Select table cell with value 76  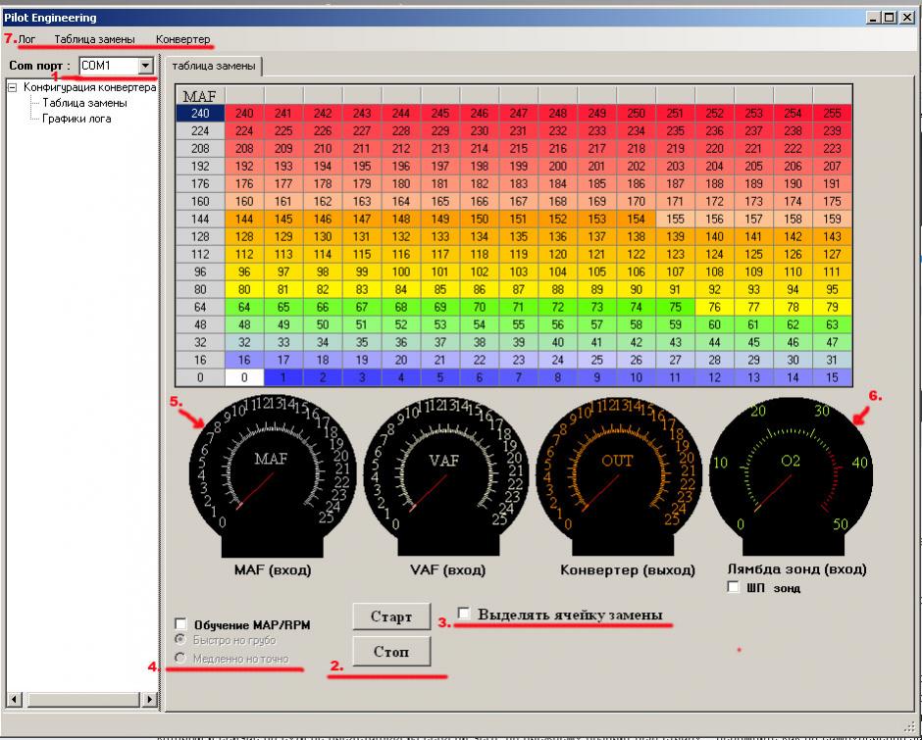click(714, 307)
